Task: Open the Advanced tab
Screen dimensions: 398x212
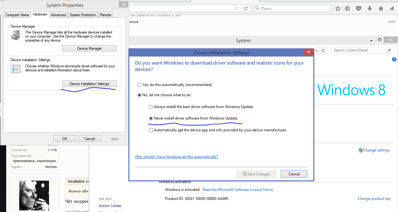Action: [x=58, y=15]
